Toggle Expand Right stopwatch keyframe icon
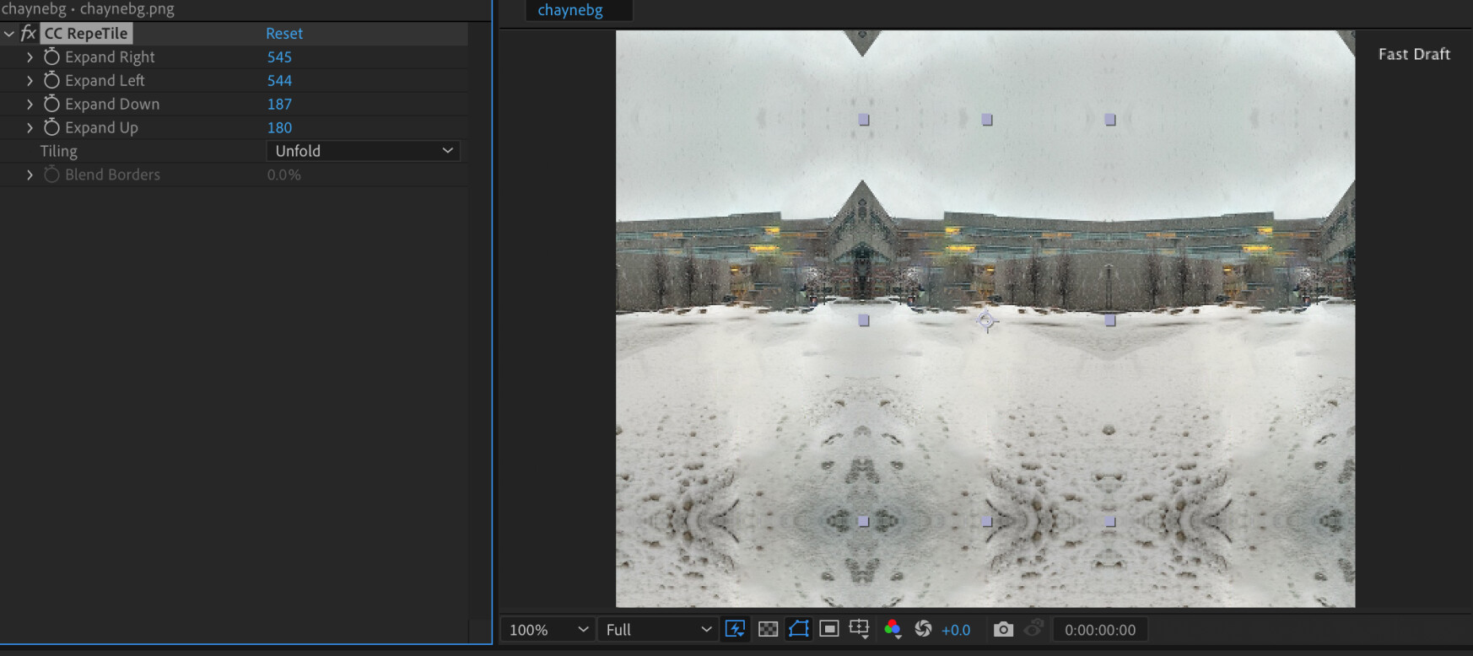Screen dimensions: 1473x656 click(51, 56)
